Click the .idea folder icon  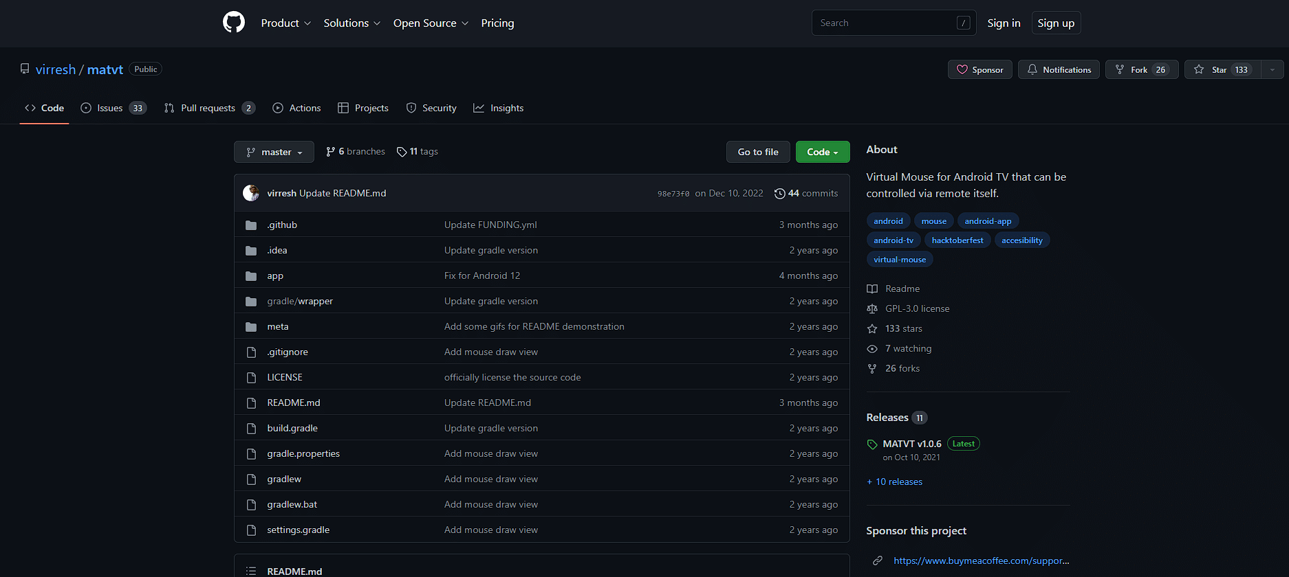[251, 251]
